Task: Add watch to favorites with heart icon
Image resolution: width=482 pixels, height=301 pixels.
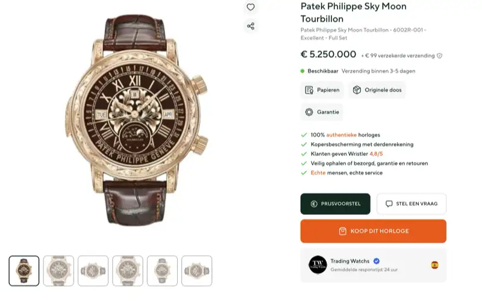Action: coord(251,7)
